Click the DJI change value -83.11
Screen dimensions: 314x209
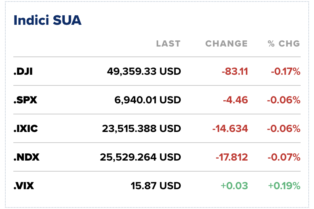pos(234,71)
